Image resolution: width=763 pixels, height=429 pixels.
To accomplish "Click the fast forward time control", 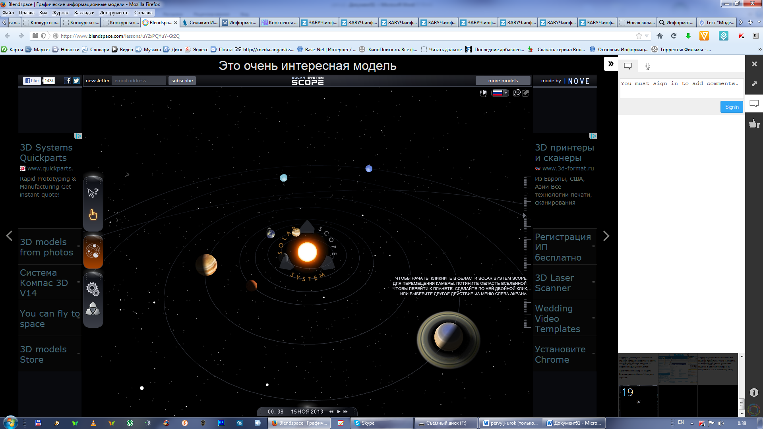I will [345, 412].
